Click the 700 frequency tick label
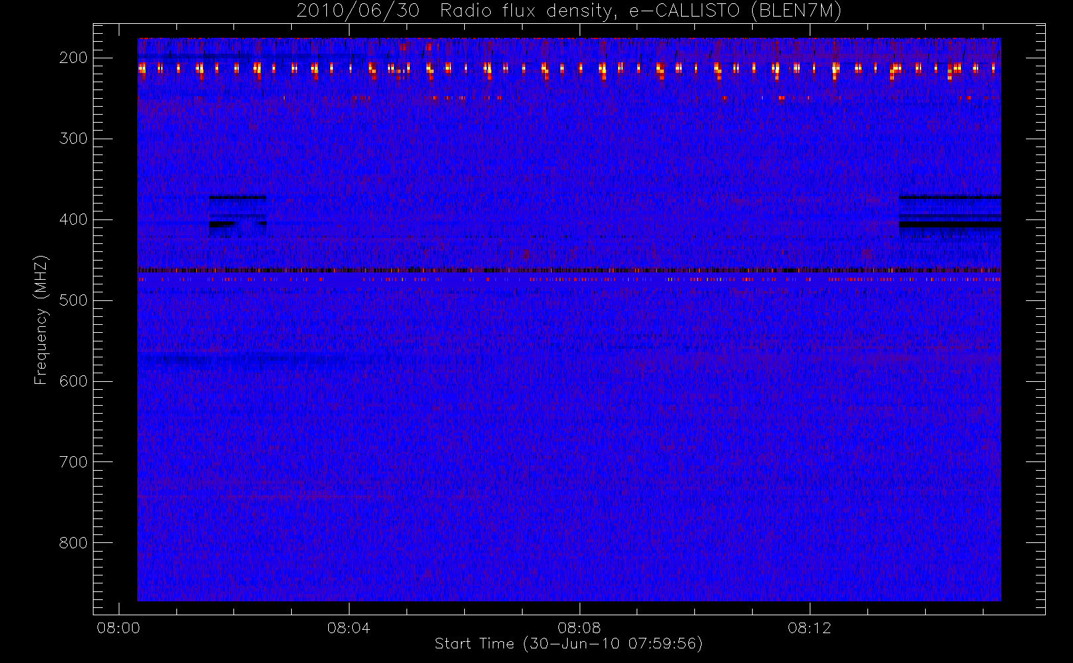Viewport: 1073px width, 663px height. (x=74, y=462)
